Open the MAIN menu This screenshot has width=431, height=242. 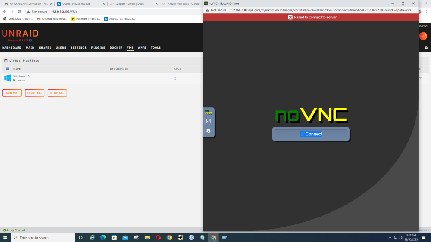pos(30,48)
